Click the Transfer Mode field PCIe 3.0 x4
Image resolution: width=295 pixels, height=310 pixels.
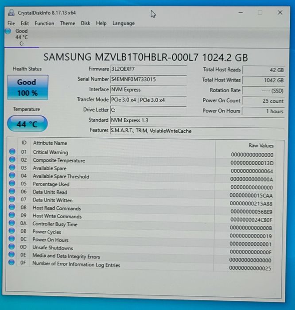click(x=148, y=100)
